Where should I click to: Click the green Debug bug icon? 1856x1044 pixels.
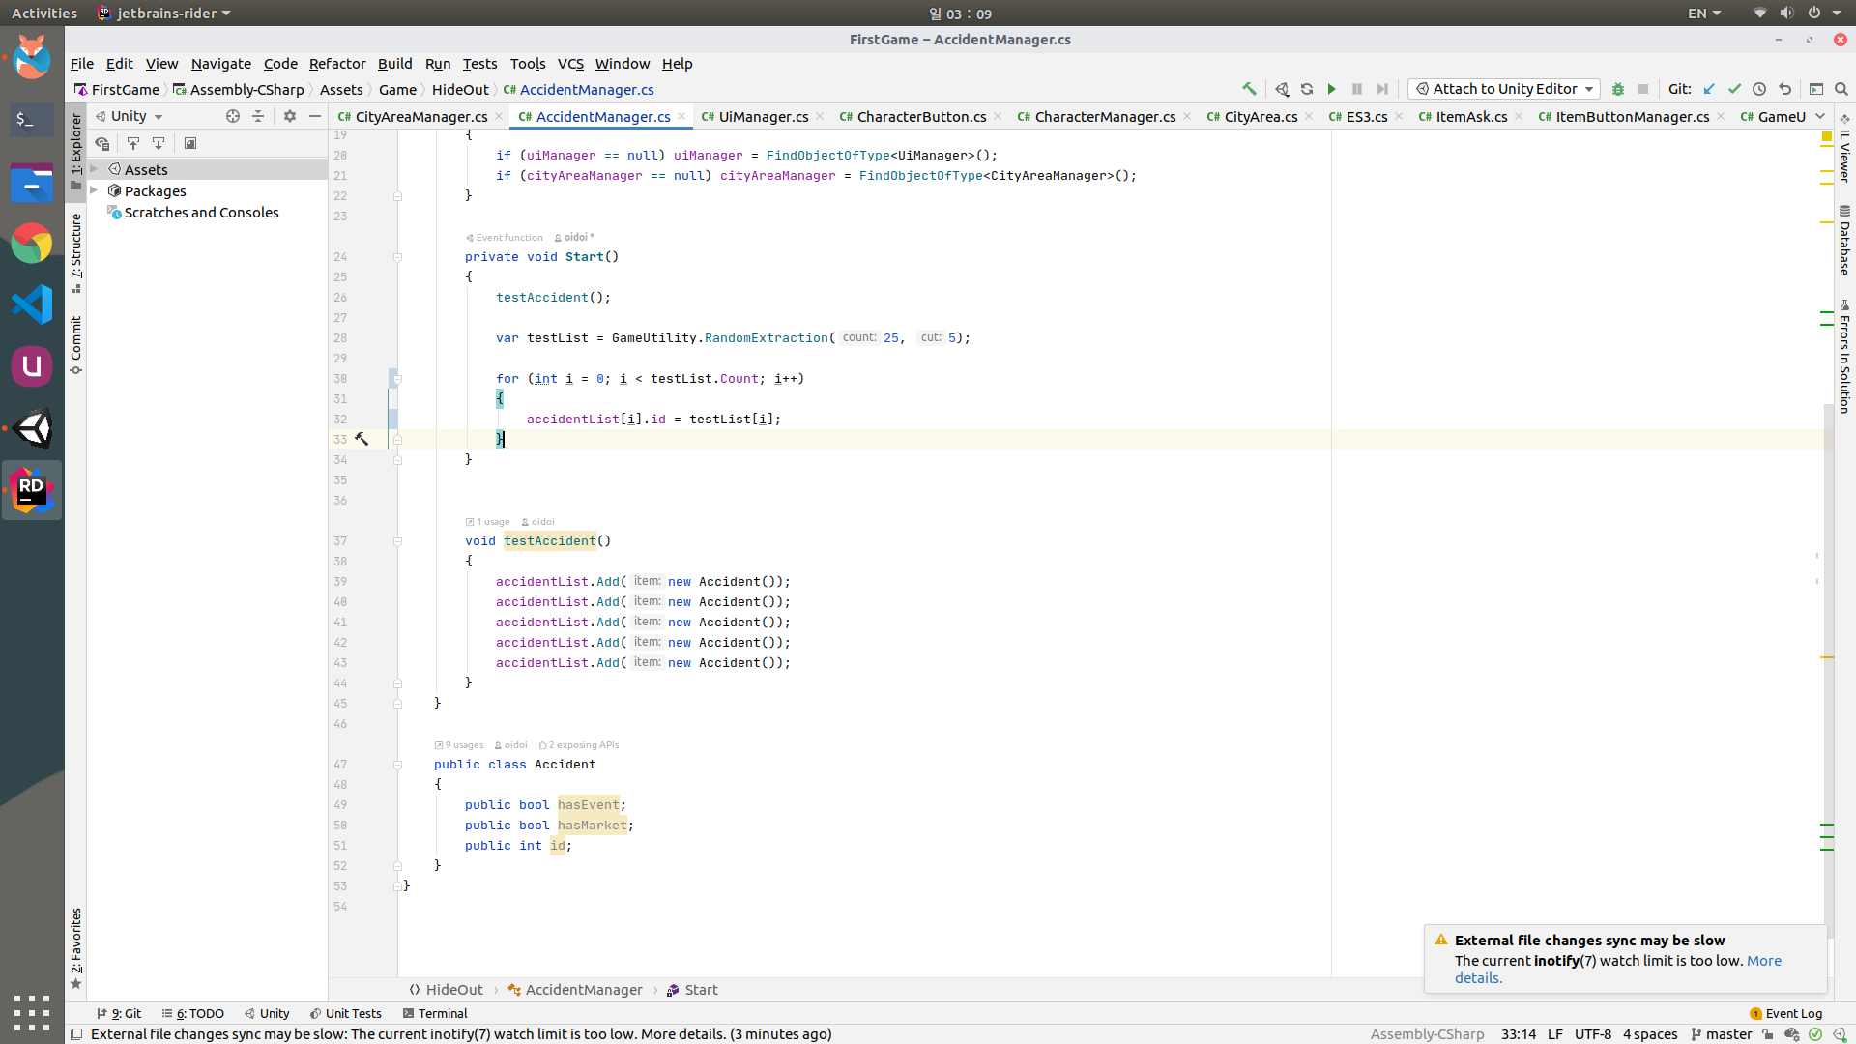click(x=1618, y=89)
